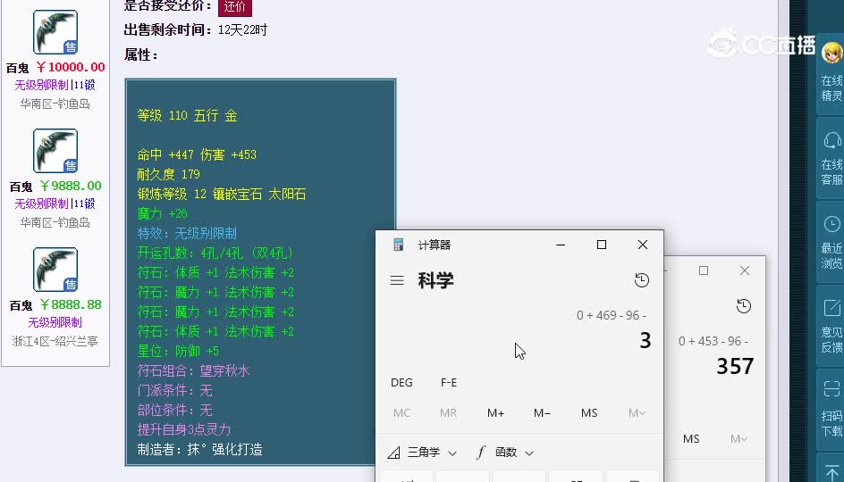The width and height of the screenshot is (844, 482).
Task: Click the M− memory subtract button
Action: click(x=542, y=412)
